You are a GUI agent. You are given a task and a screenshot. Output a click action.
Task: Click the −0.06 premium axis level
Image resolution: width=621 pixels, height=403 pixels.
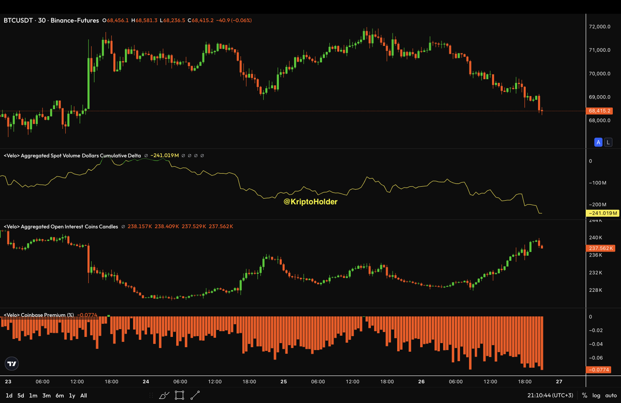[x=596, y=358]
